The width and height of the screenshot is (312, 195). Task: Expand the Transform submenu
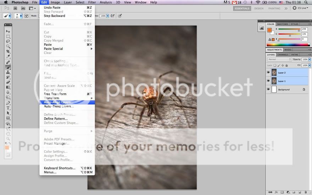click(67, 98)
